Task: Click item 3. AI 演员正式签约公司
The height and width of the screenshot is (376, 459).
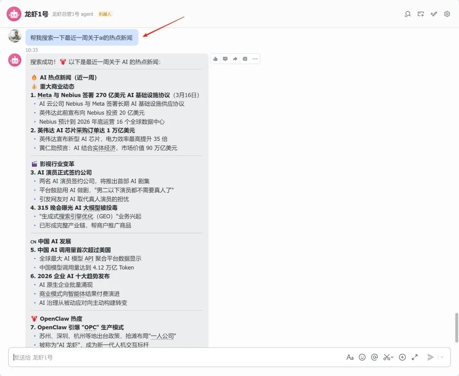Action: click(61, 172)
